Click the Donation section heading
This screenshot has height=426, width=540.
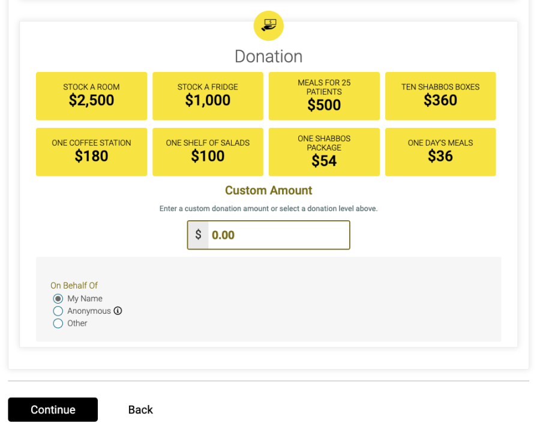268,56
